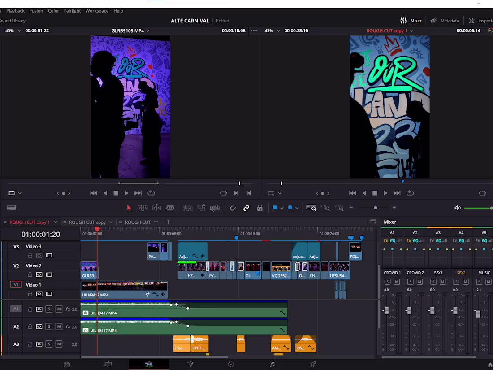Solo track A2 in the track header
The height and width of the screenshot is (370, 493).
[49, 326]
